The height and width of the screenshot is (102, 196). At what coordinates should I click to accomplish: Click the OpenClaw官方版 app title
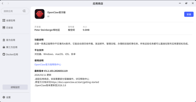click(x=56, y=12)
